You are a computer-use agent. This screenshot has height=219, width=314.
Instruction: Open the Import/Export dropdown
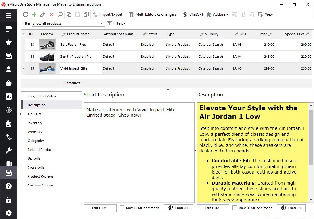pos(109,14)
